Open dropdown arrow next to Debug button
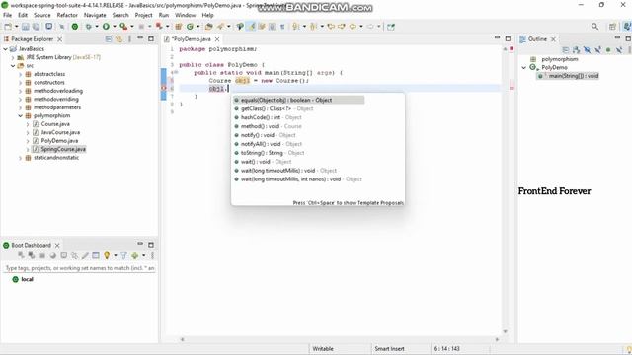Image resolution: width=632 pixels, height=355 pixels. point(97,27)
